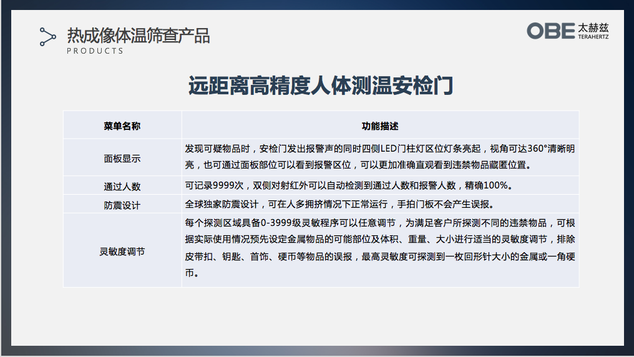Click the 太赫兹 Chinese brand text

(593, 28)
